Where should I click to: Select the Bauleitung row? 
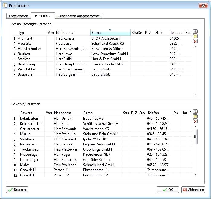(102, 64)
